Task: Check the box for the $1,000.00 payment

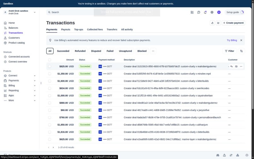Action: 49,96
